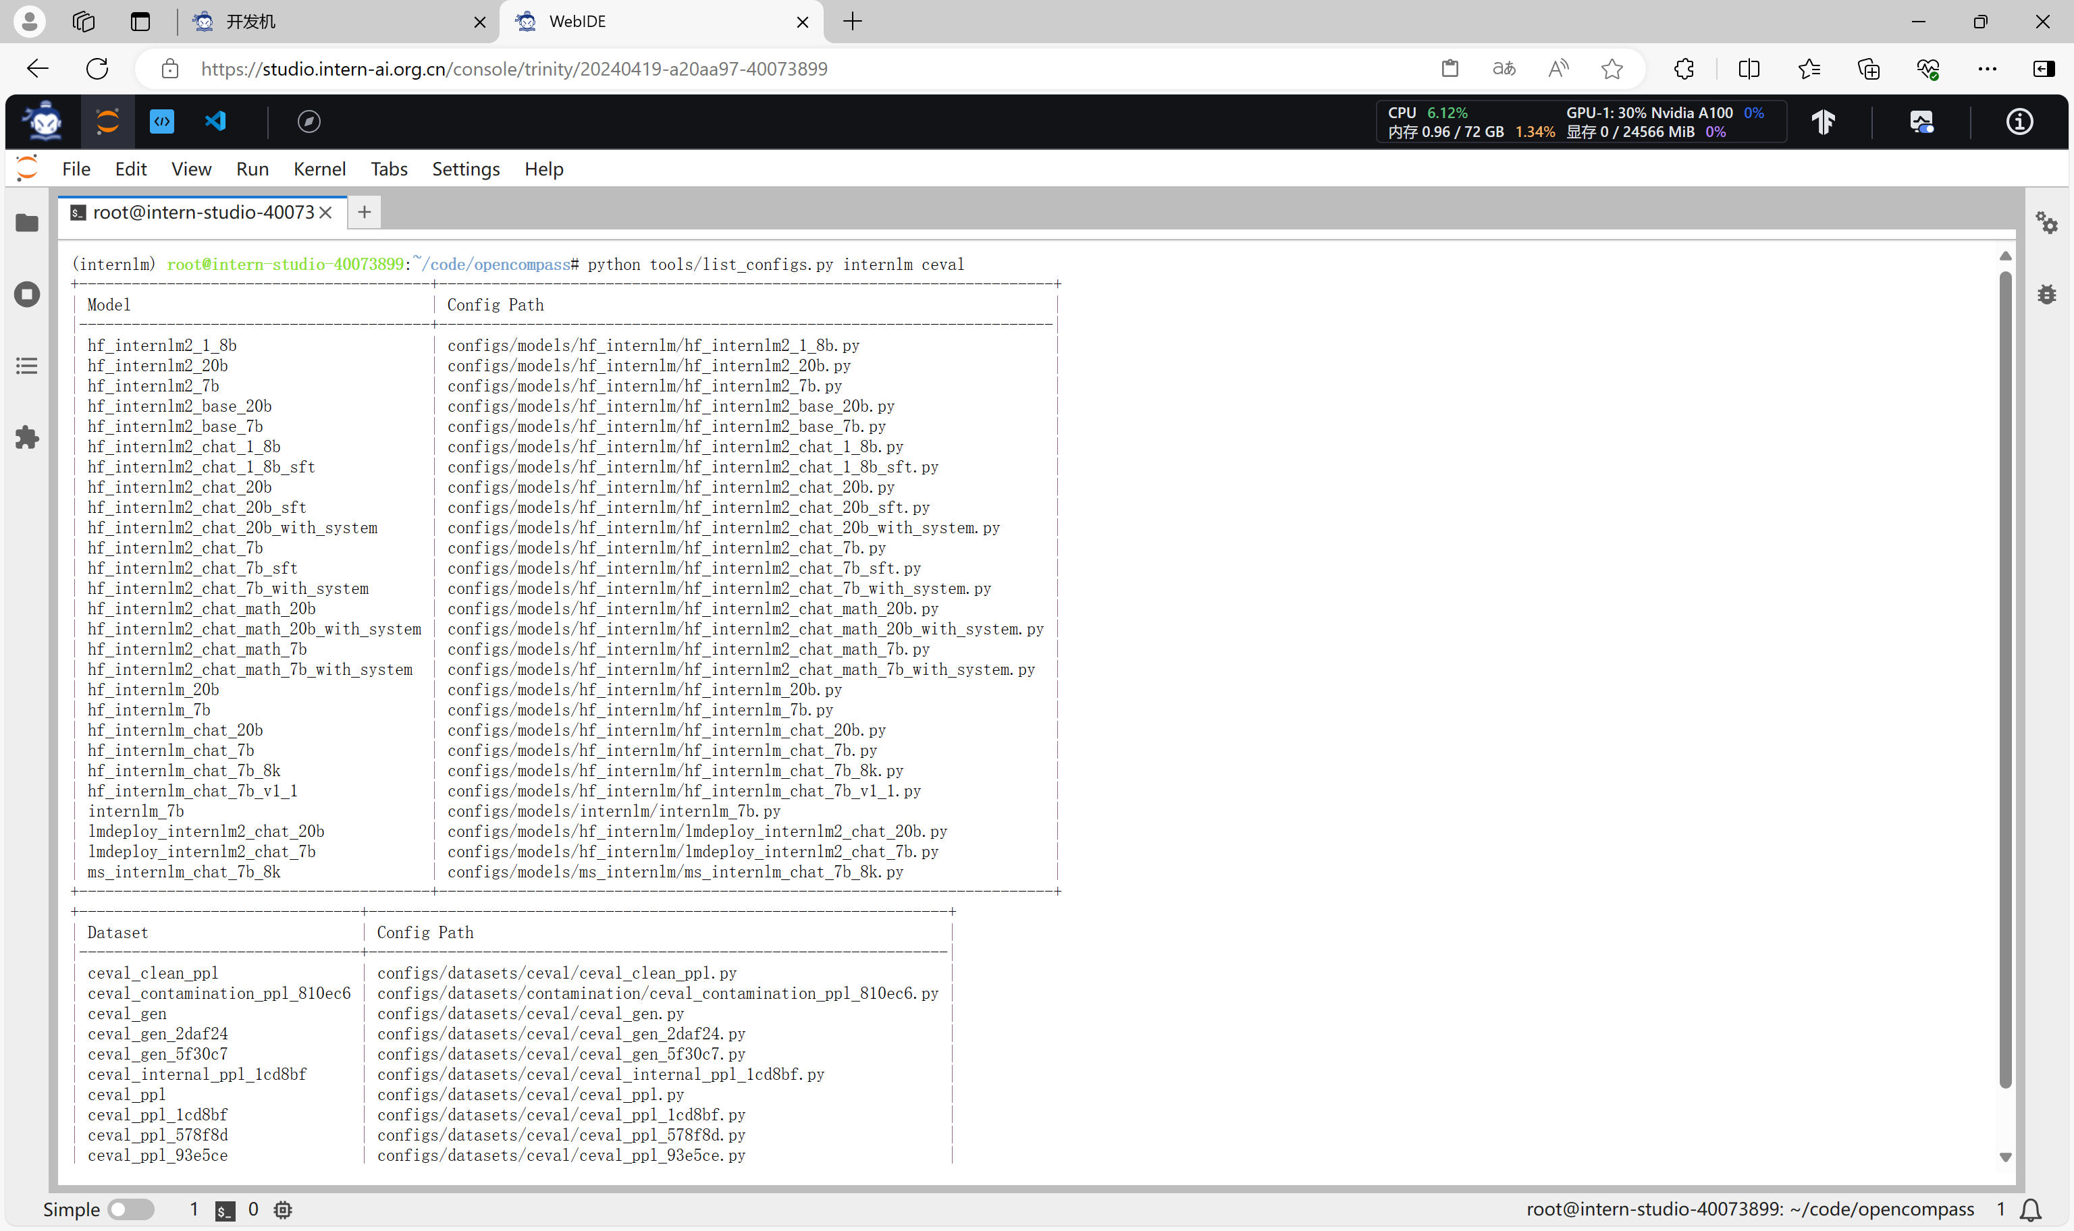2074x1231 pixels.
Task: Click the image sharing icon in top bar
Action: (x=1921, y=122)
